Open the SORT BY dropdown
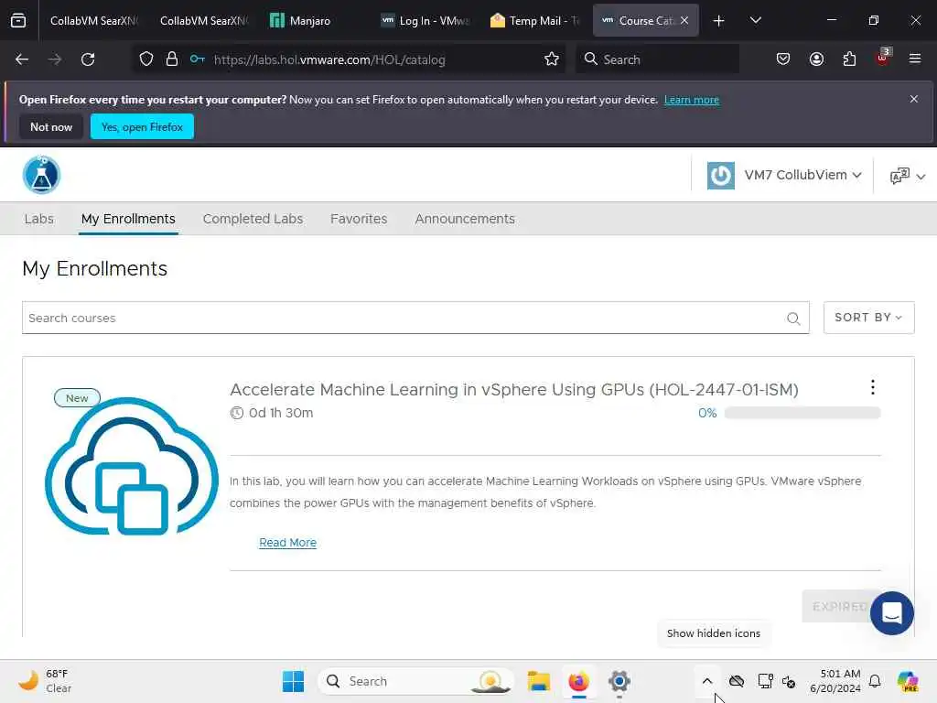Image resolution: width=937 pixels, height=703 pixels. click(868, 318)
